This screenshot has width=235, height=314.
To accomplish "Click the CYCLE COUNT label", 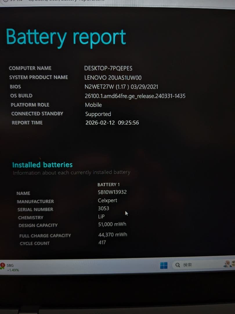I will click(x=35, y=244).
